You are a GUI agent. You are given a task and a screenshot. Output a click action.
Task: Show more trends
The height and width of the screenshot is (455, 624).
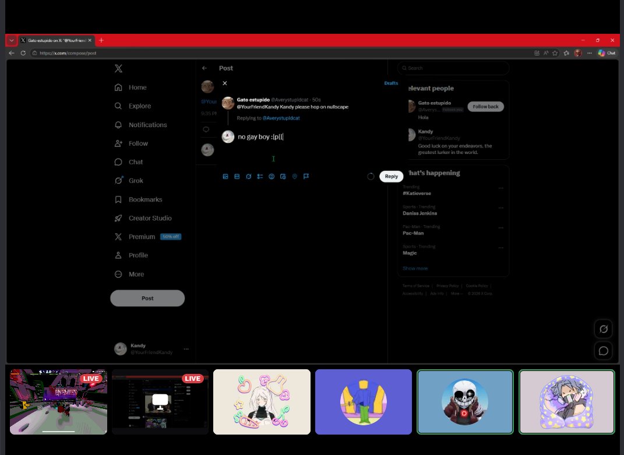point(415,268)
